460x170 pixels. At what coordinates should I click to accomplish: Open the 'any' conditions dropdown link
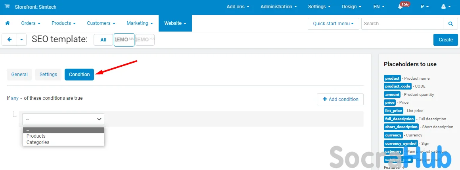tap(17, 98)
